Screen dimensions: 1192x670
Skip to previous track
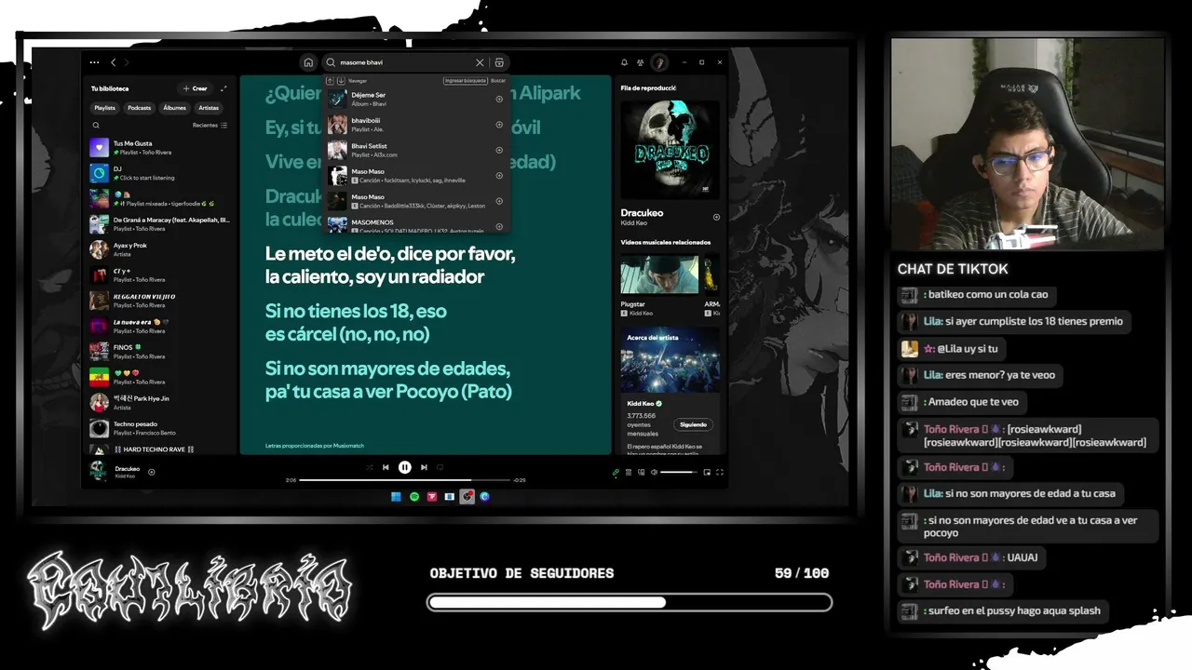coord(386,467)
